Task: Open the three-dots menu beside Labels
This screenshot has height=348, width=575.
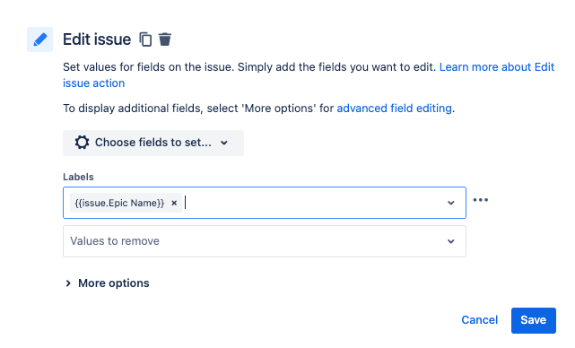Action: pos(481,200)
